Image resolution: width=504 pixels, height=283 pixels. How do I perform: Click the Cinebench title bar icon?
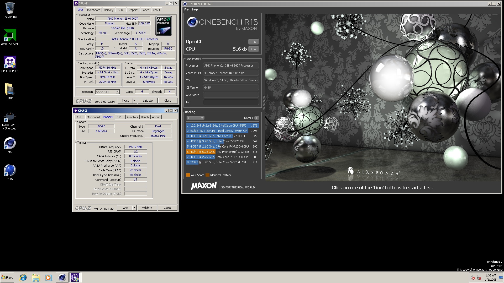pyautogui.click(x=185, y=4)
